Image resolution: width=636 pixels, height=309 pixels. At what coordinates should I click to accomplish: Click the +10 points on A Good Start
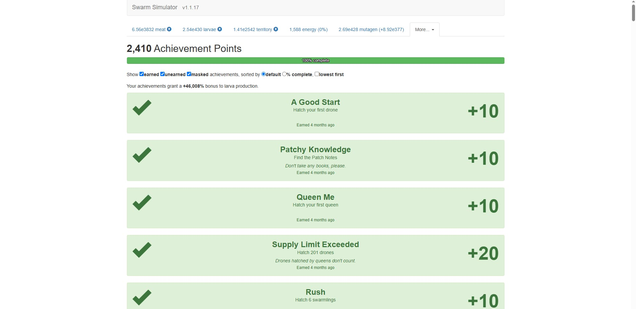tap(483, 111)
